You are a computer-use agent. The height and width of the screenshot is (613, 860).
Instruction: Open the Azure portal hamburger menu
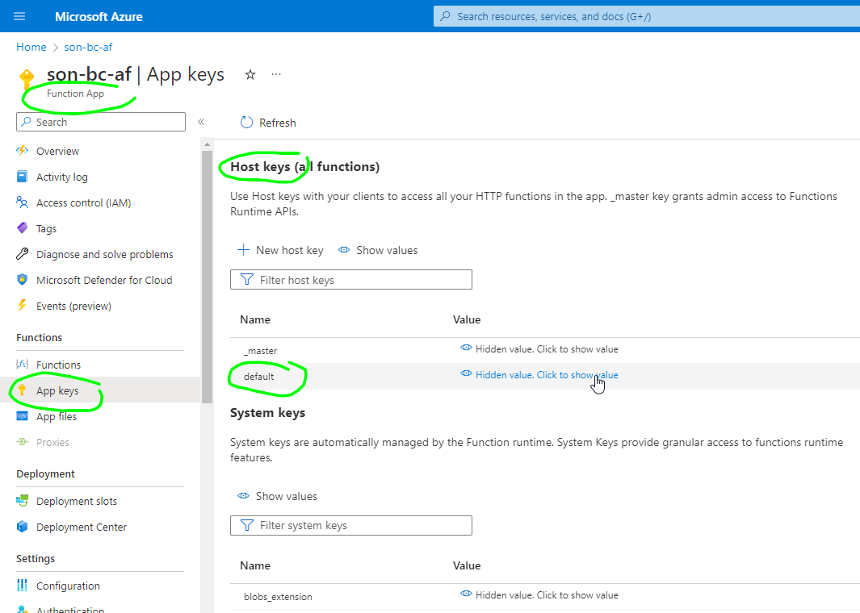[19, 16]
